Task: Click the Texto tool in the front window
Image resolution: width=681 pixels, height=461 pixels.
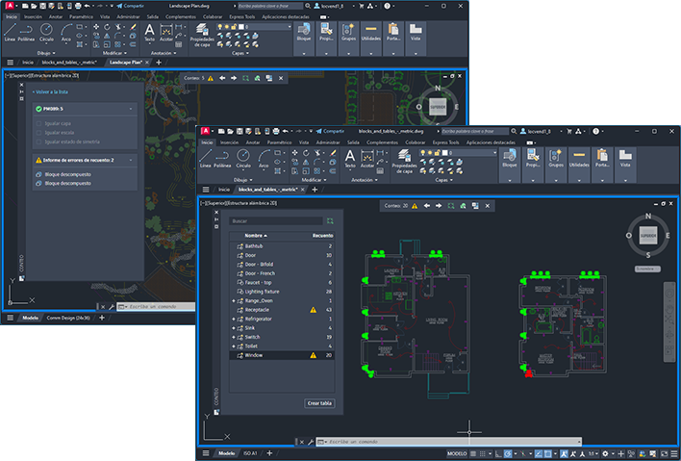Action: point(350,159)
